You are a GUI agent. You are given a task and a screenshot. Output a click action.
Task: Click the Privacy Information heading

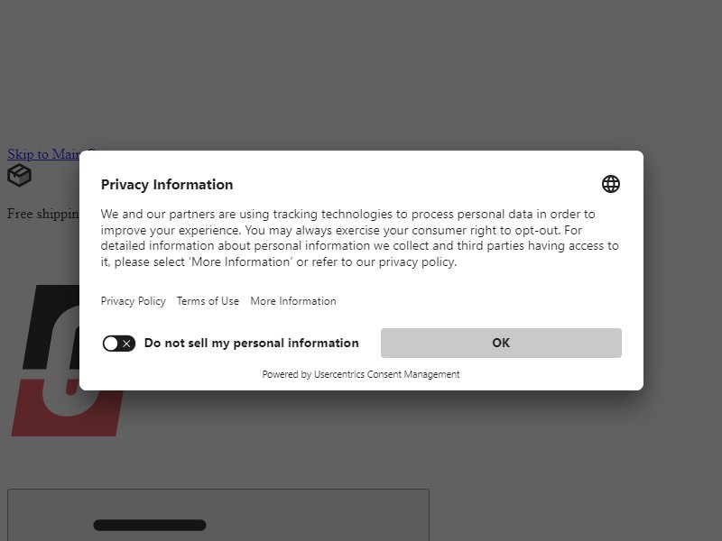click(167, 185)
